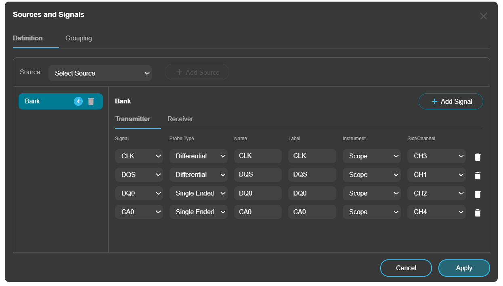503x286 pixels.
Task: Click the Bank signal count badge
Action: tap(78, 101)
